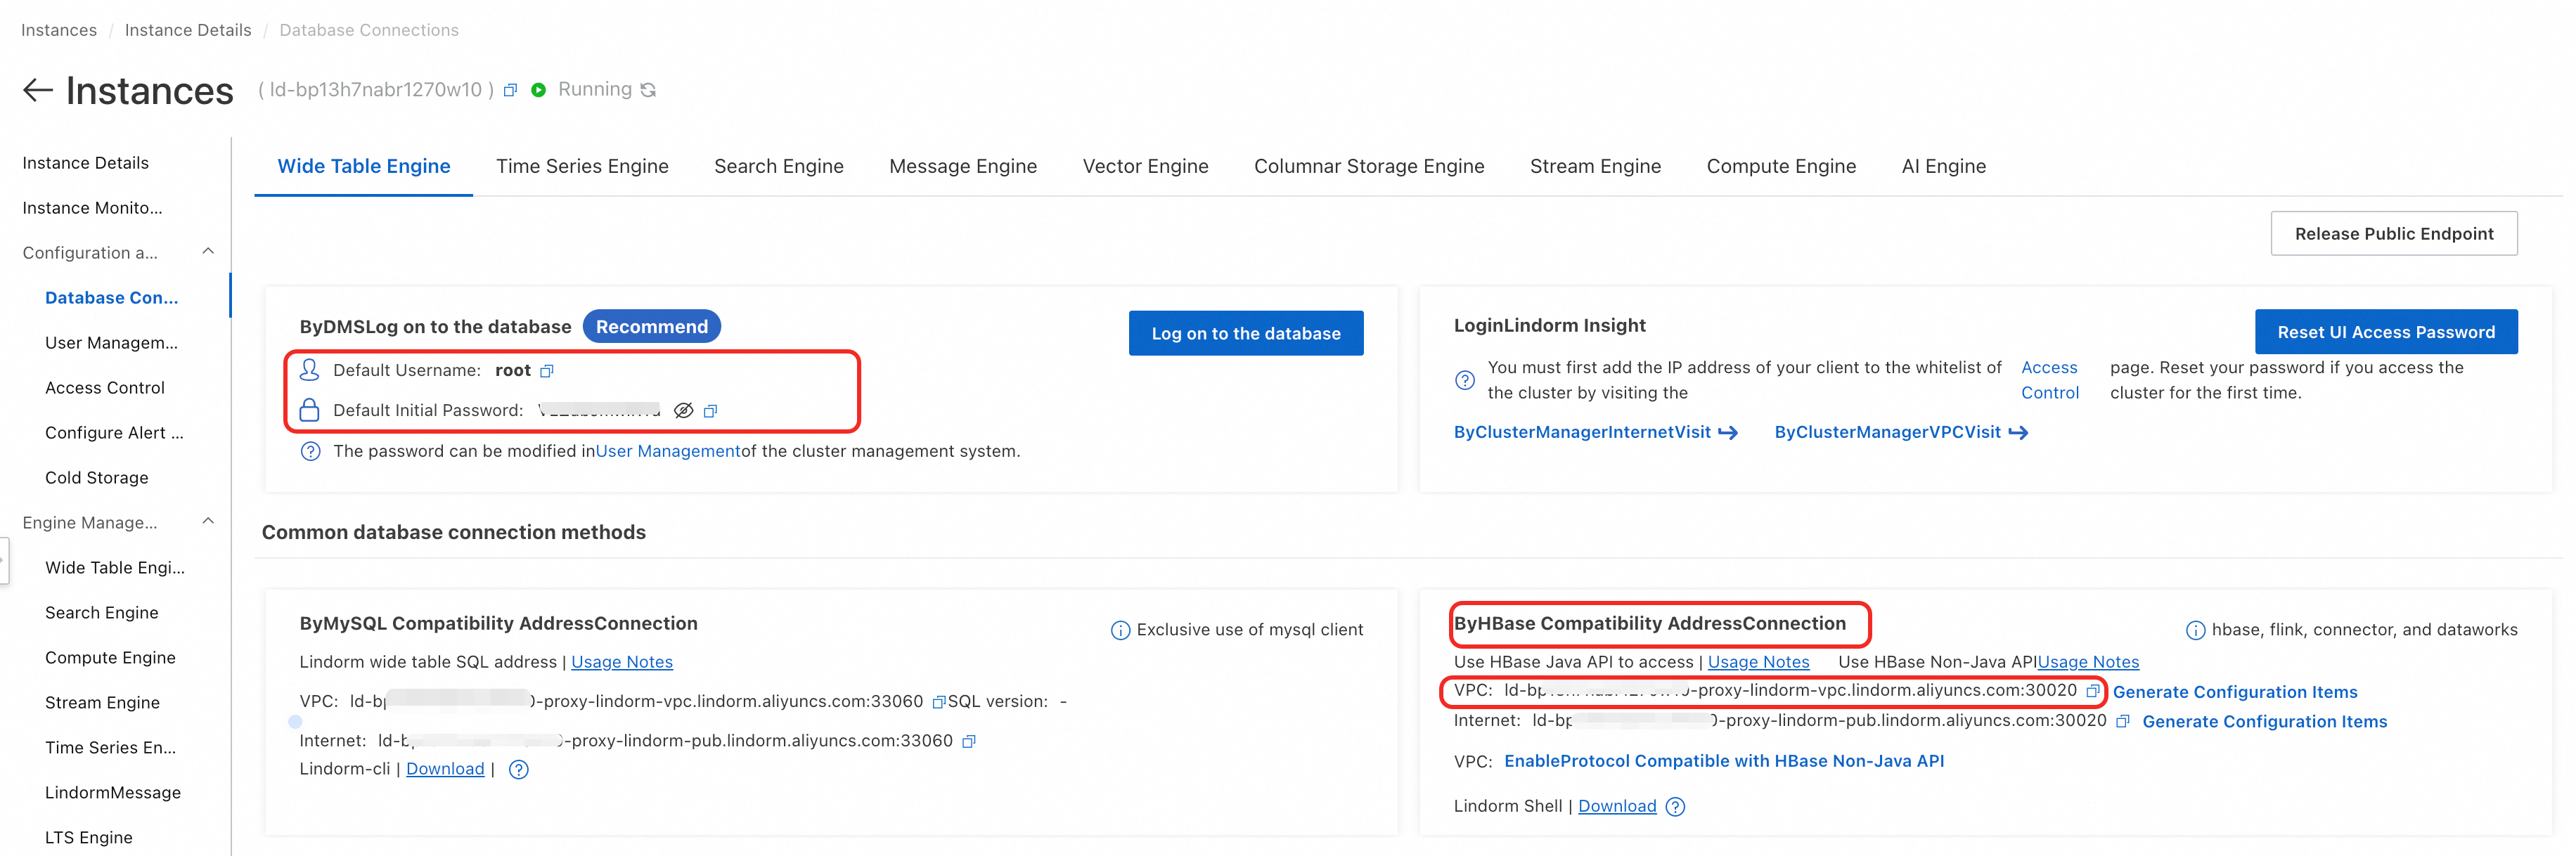2576x856 pixels.
Task: Copy the MySQL VPC address
Action: click(938, 702)
